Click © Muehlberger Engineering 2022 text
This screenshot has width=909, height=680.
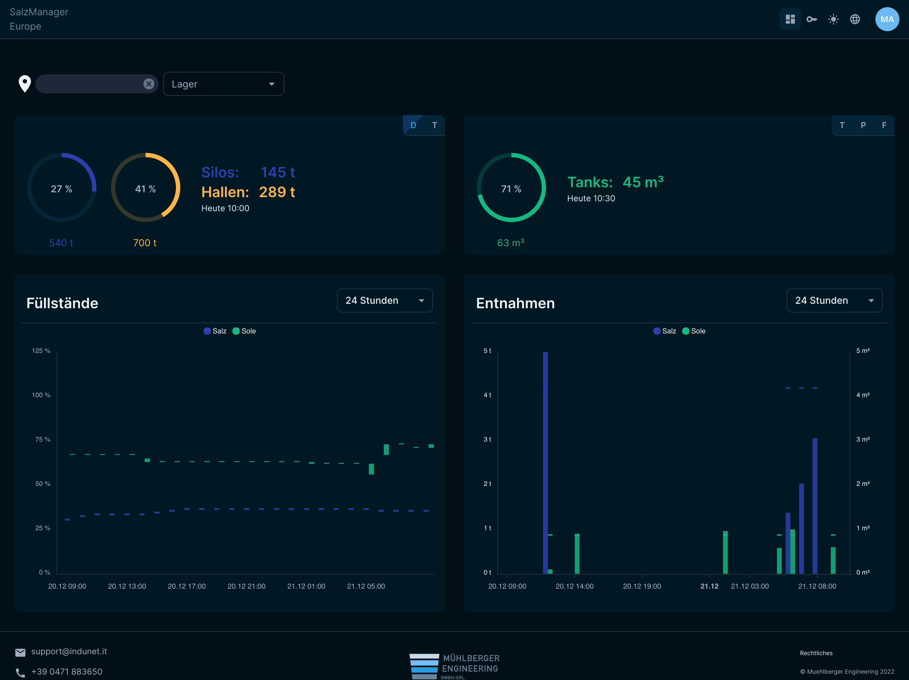coord(847,672)
